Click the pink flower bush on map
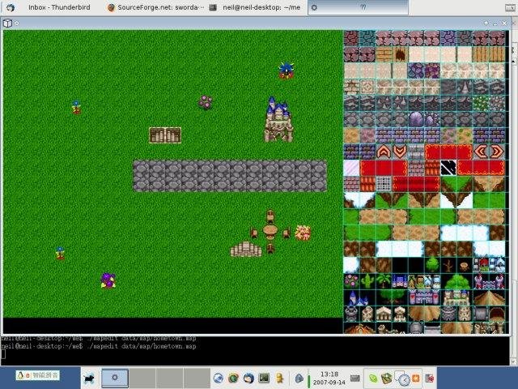Image resolution: width=518 pixels, height=389 pixels. click(206, 102)
